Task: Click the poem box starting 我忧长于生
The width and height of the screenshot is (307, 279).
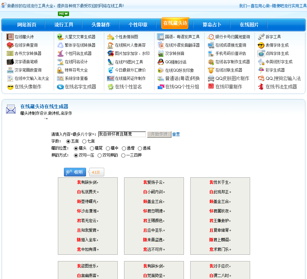Action: pyautogui.click(x=220, y=216)
